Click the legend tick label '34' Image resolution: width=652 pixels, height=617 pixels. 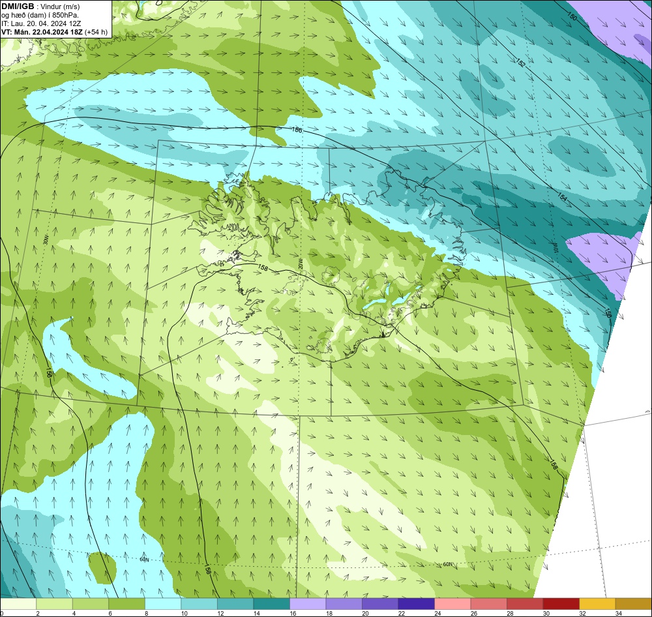click(619, 613)
